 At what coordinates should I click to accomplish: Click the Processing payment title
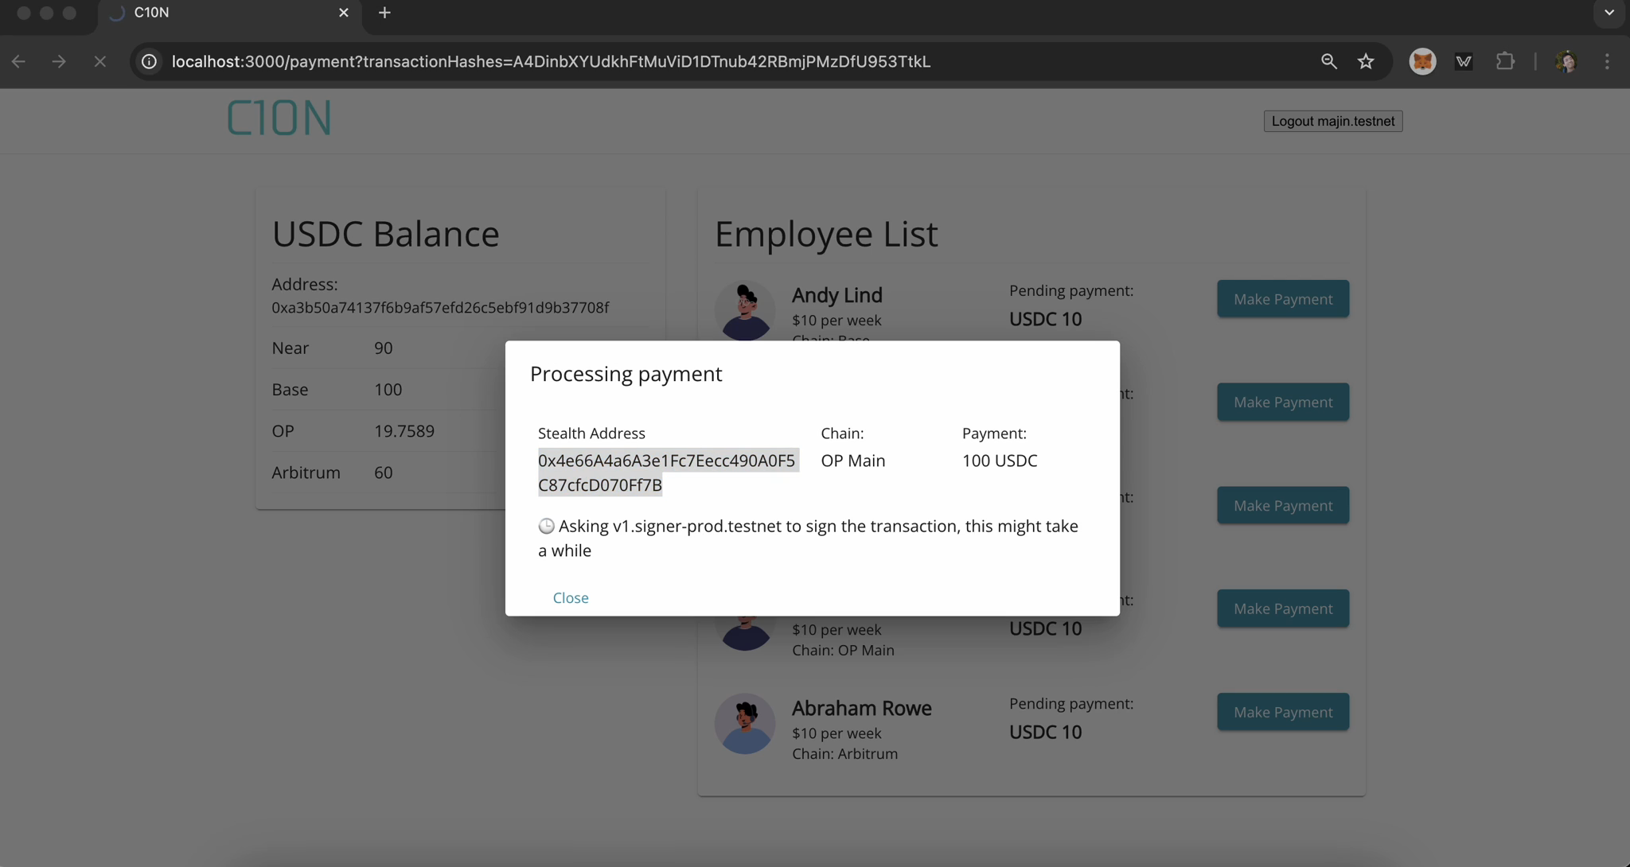tap(626, 374)
